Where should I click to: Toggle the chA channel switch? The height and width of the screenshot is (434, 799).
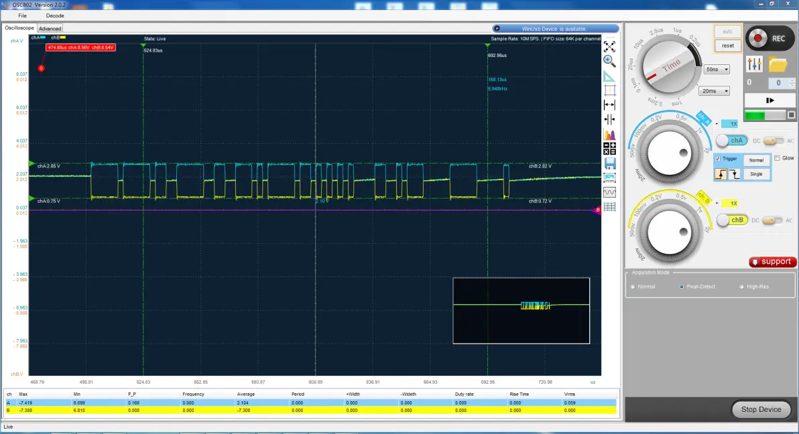(731, 141)
